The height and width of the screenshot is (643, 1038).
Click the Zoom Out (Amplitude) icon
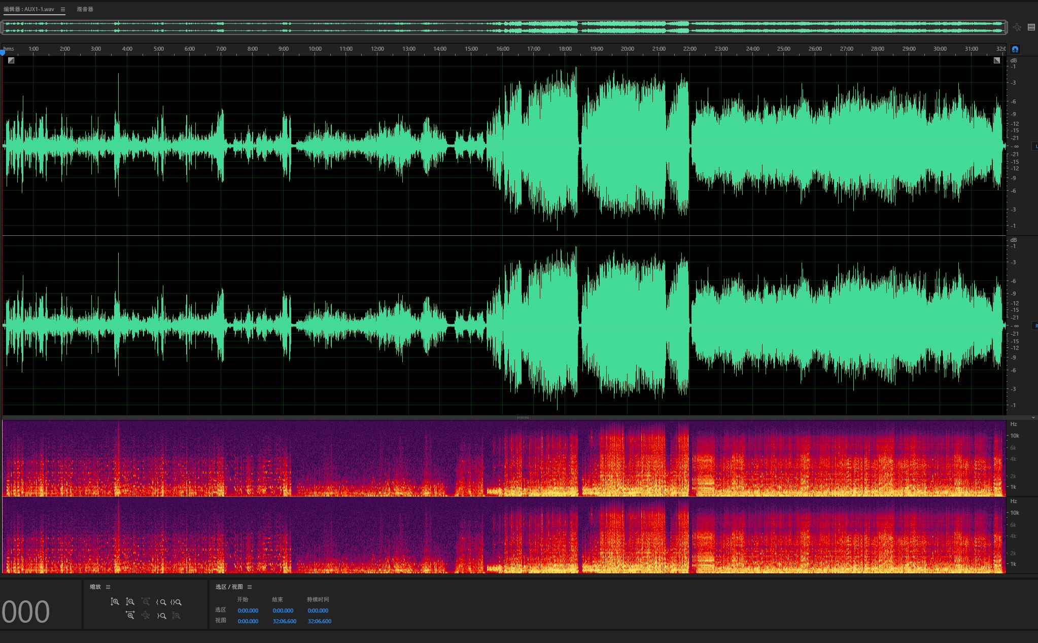pos(130,602)
